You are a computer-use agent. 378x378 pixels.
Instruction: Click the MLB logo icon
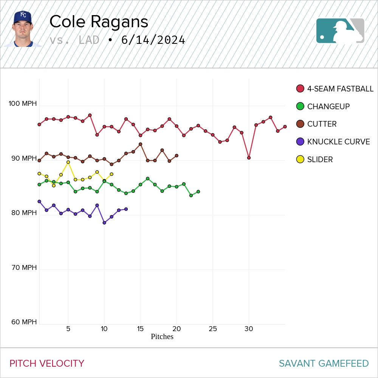340,31
